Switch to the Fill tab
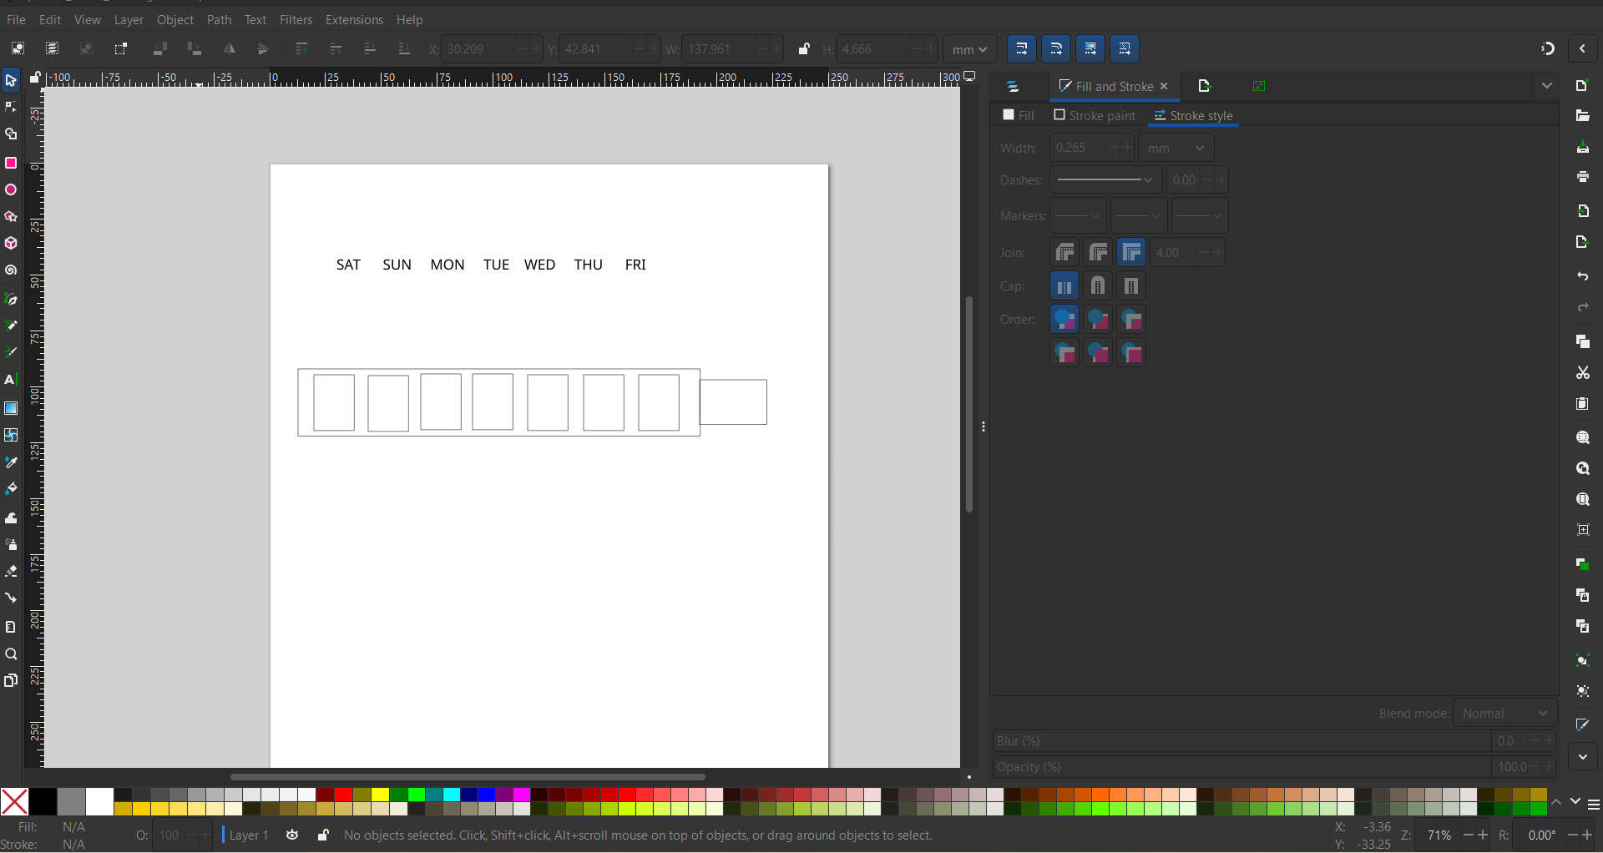The image size is (1603, 853). coord(1019,115)
